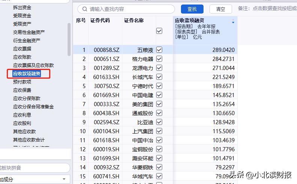The height and width of the screenshot is (184, 297).
Task: Select highlighted 应收款项融资 indicator
Action: 27,73
